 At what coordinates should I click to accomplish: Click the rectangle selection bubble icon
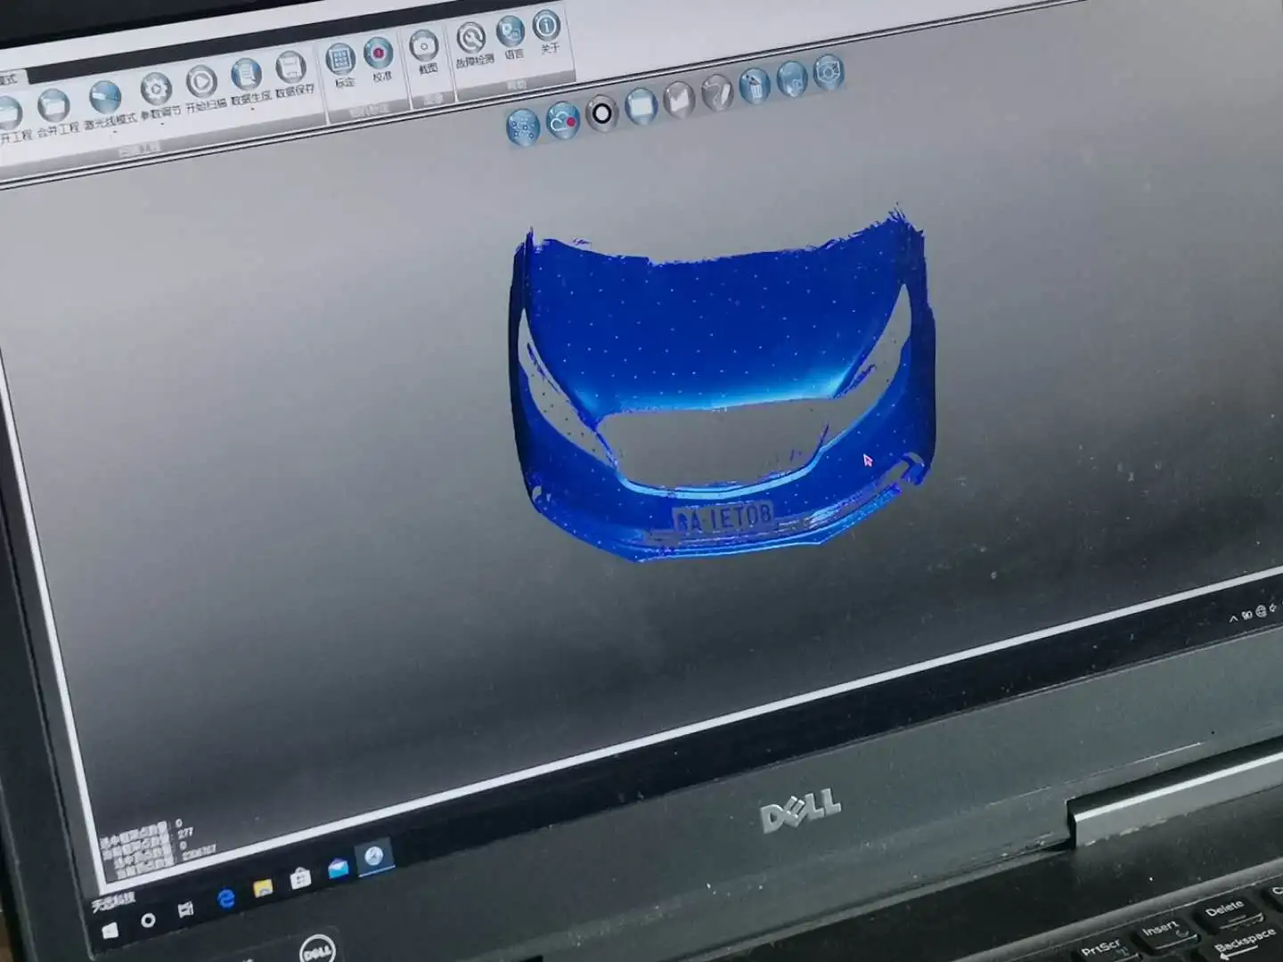(641, 107)
